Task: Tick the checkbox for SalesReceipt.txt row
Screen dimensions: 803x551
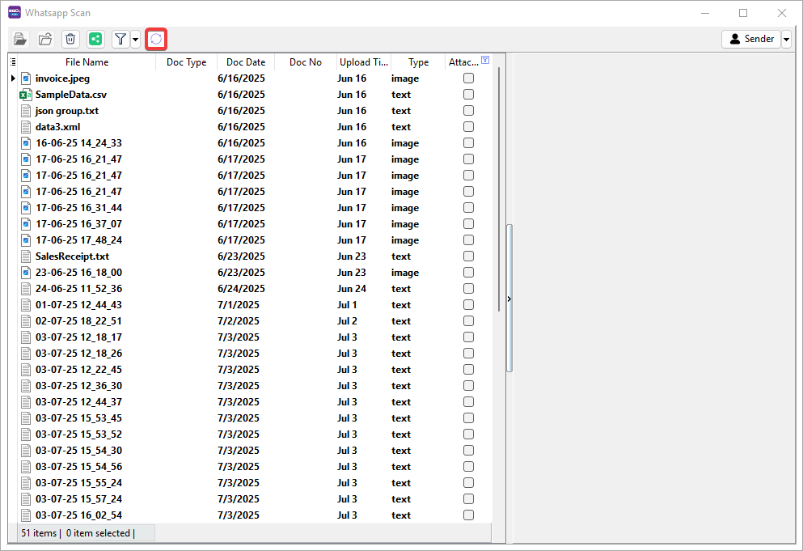Action: (x=468, y=256)
